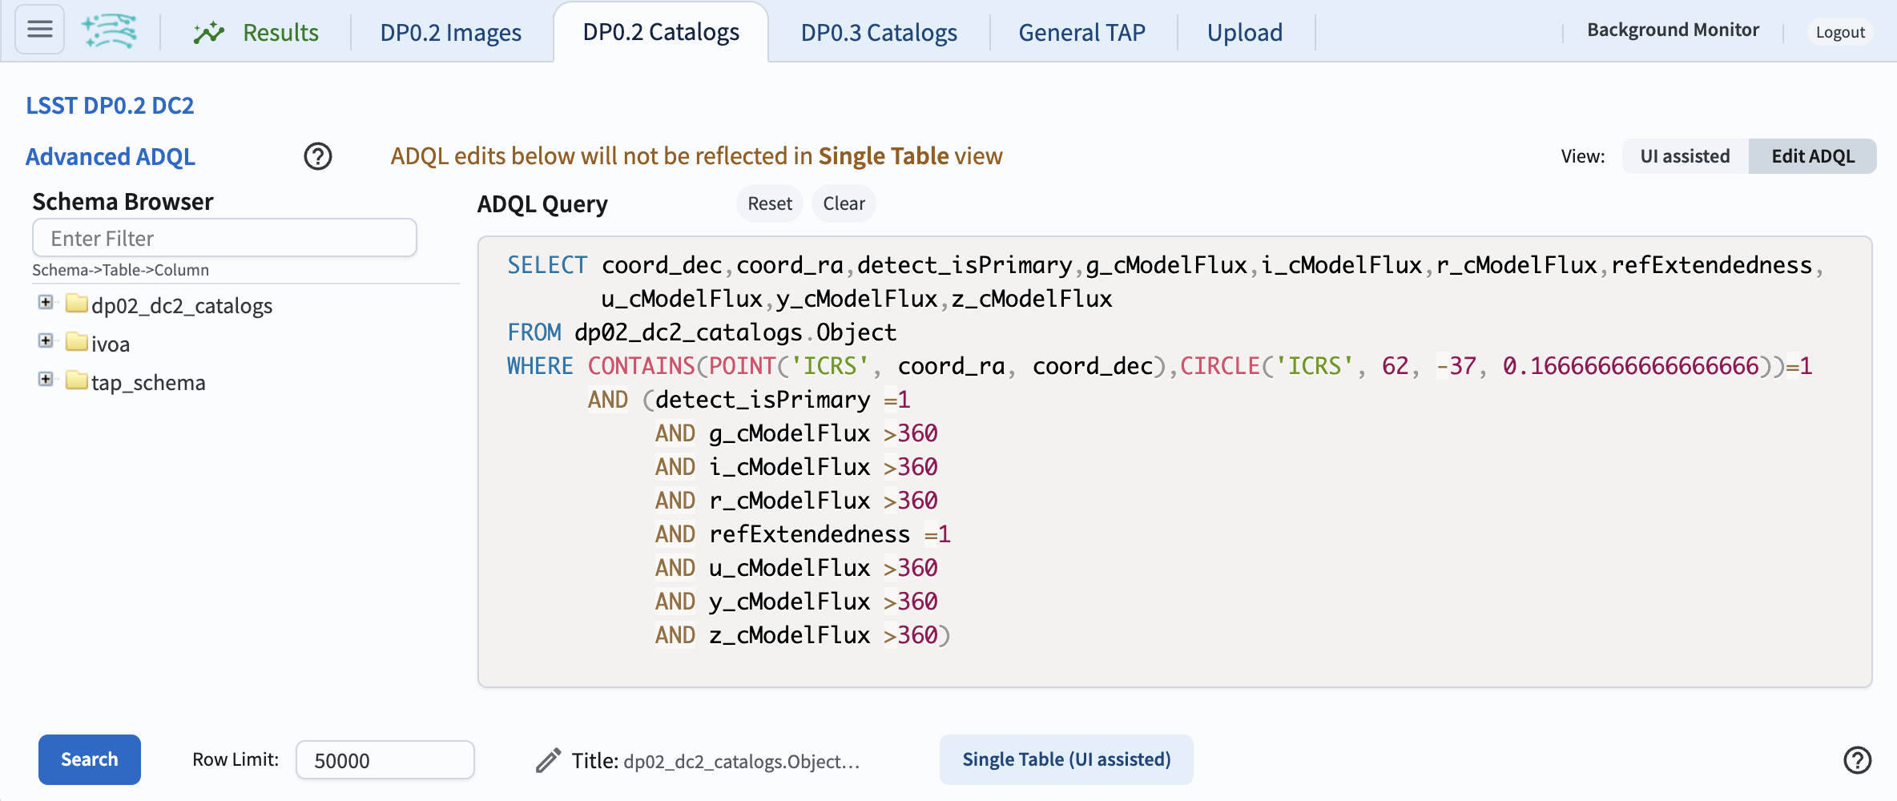Click the Search button
1897x801 pixels.
(89, 759)
